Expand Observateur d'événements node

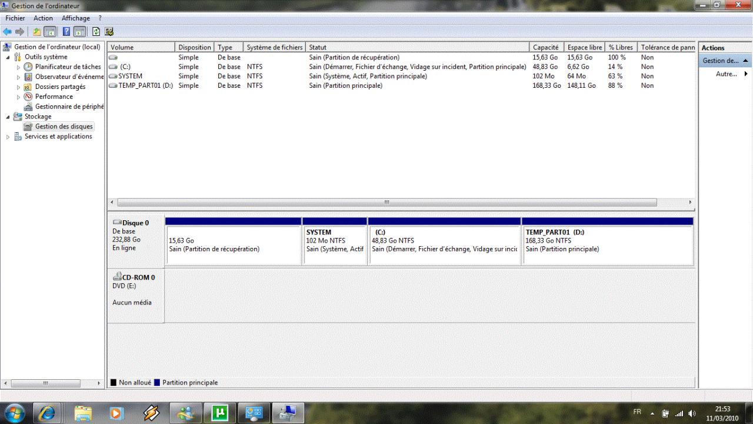click(18, 77)
